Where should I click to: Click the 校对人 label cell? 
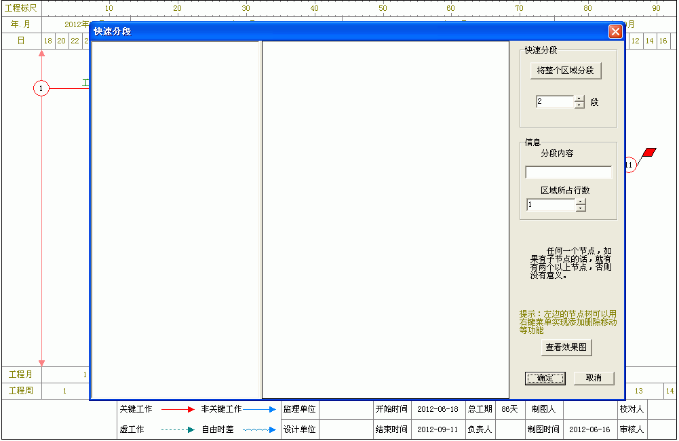(x=632, y=409)
